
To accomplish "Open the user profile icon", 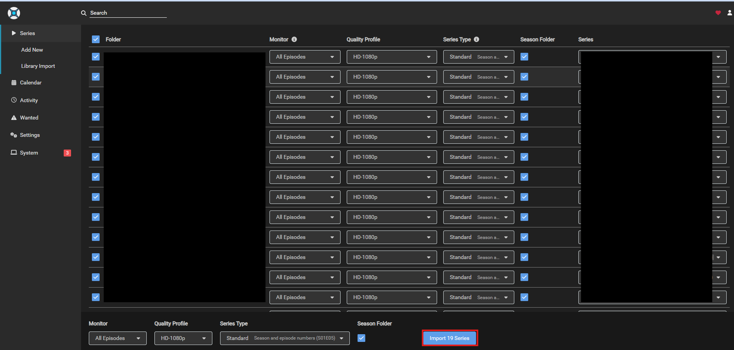I will (x=729, y=13).
